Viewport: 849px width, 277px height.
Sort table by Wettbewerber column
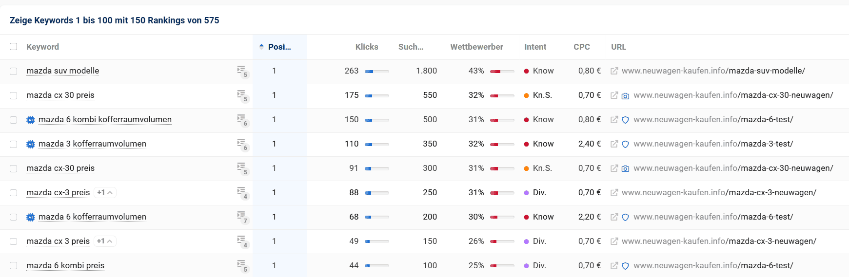(476, 47)
